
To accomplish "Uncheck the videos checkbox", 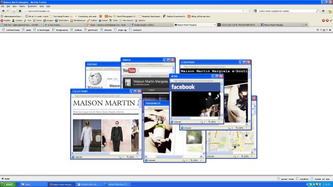I will pos(72,30).
